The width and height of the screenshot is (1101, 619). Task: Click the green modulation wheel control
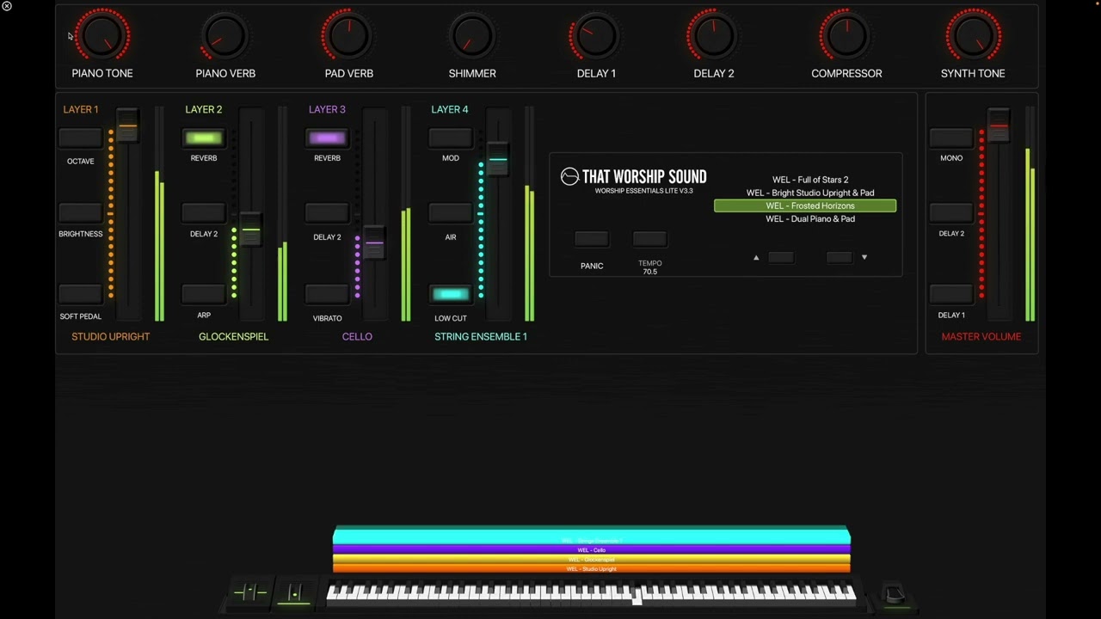coord(294,592)
